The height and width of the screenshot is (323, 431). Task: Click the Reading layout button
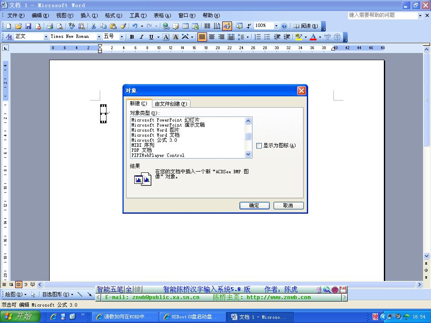pyautogui.click(x=306, y=26)
